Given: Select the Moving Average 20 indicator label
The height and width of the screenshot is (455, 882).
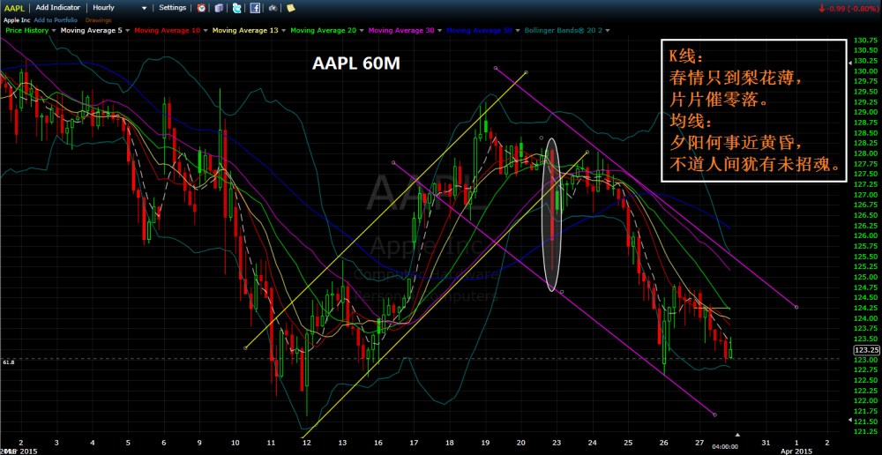Looking at the screenshot, I should [324, 31].
